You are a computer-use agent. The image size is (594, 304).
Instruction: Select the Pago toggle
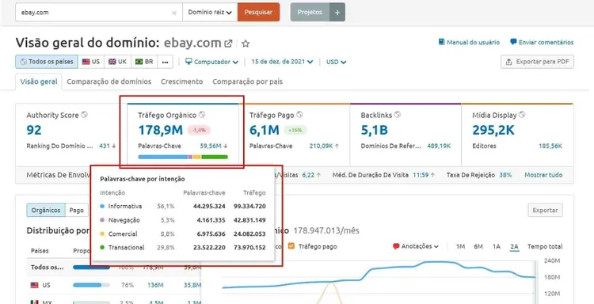point(77,210)
